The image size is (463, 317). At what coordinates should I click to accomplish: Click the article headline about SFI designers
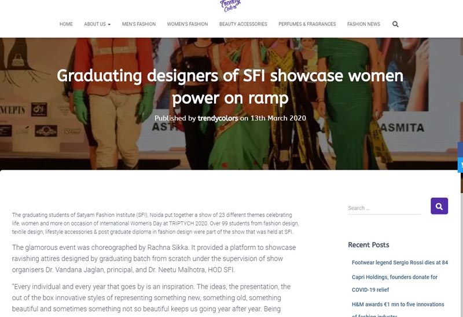pos(230,87)
